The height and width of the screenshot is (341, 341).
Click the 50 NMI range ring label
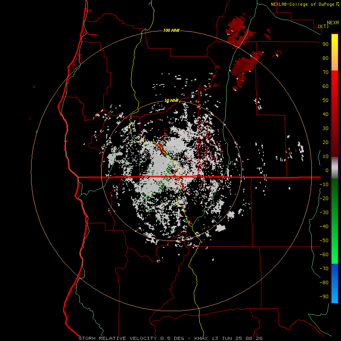tap(171, 100)
